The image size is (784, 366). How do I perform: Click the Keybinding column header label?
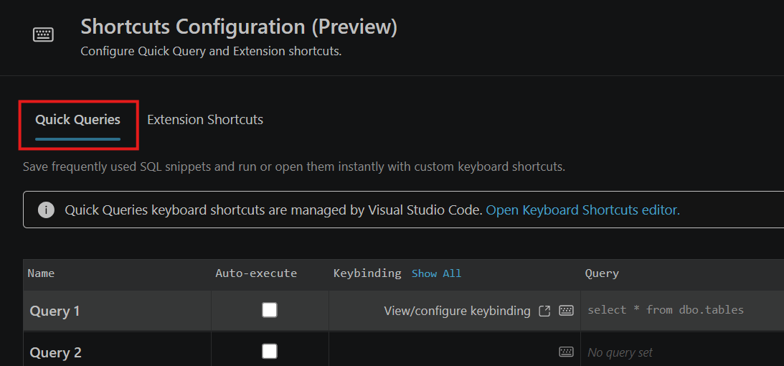(367, 273)
